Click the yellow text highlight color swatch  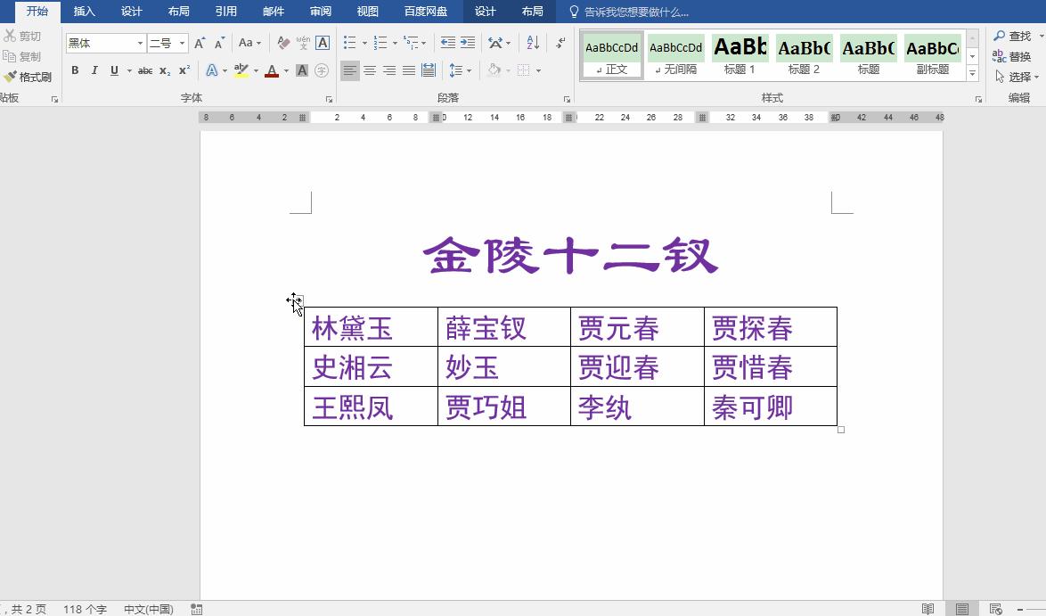(241, 70)
